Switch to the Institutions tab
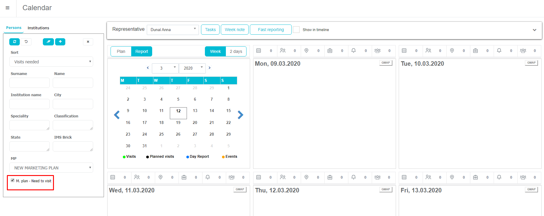Viewport: 544px width, 216px height. [x=38, y=28]
